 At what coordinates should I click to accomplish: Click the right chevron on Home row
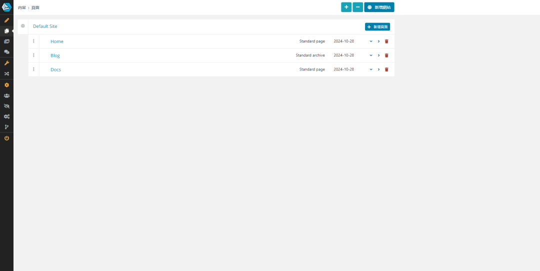[378, 41]
